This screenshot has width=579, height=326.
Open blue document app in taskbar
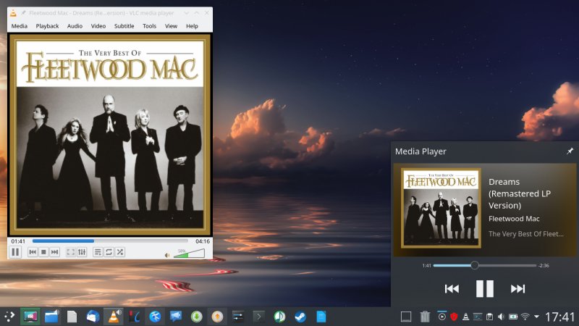point(321,317)
